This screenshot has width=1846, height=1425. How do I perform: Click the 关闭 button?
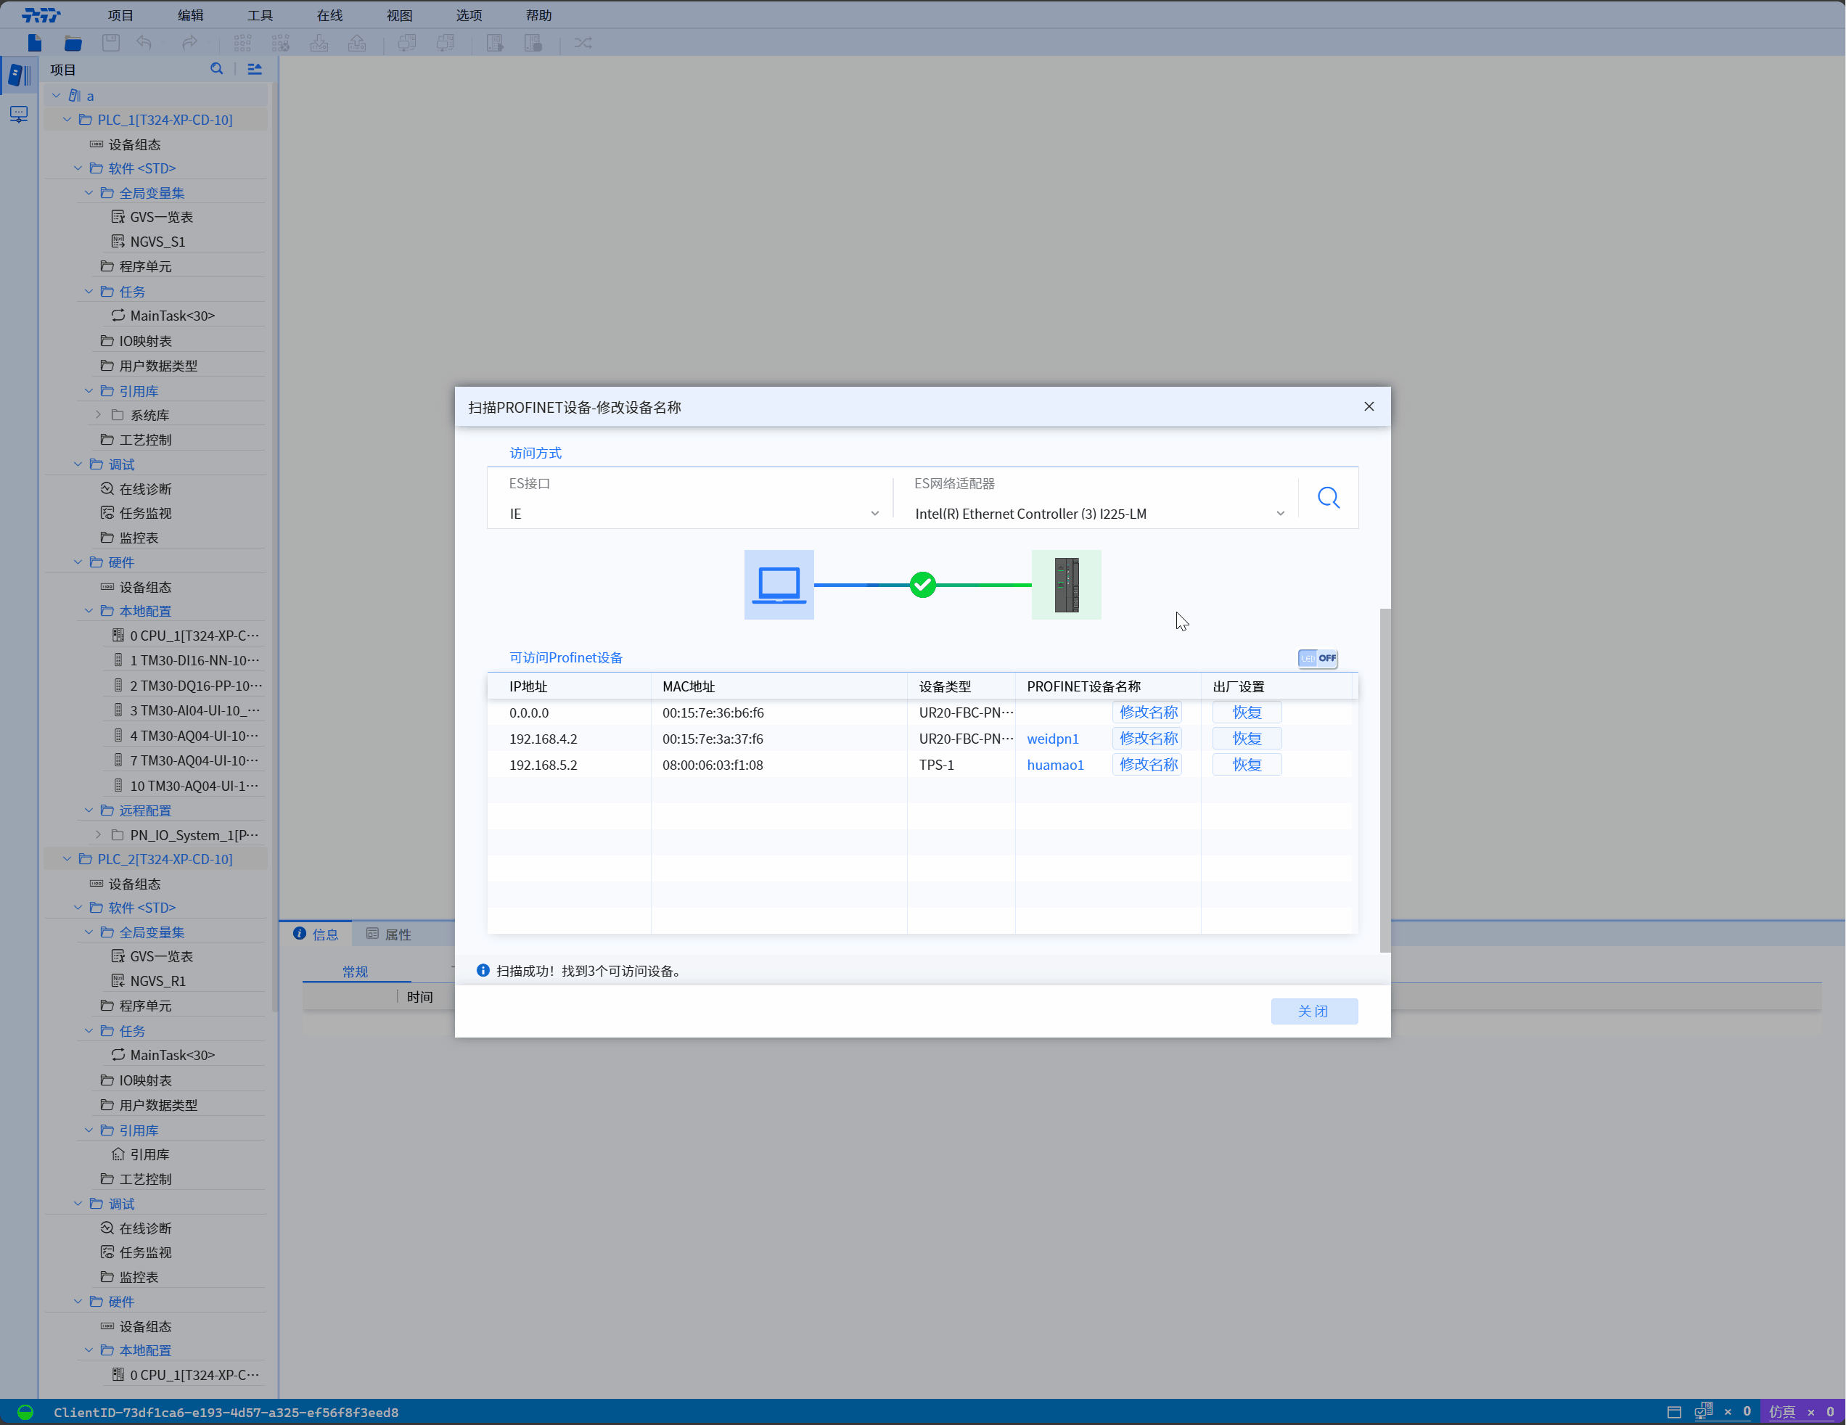pos(1313,1011)
